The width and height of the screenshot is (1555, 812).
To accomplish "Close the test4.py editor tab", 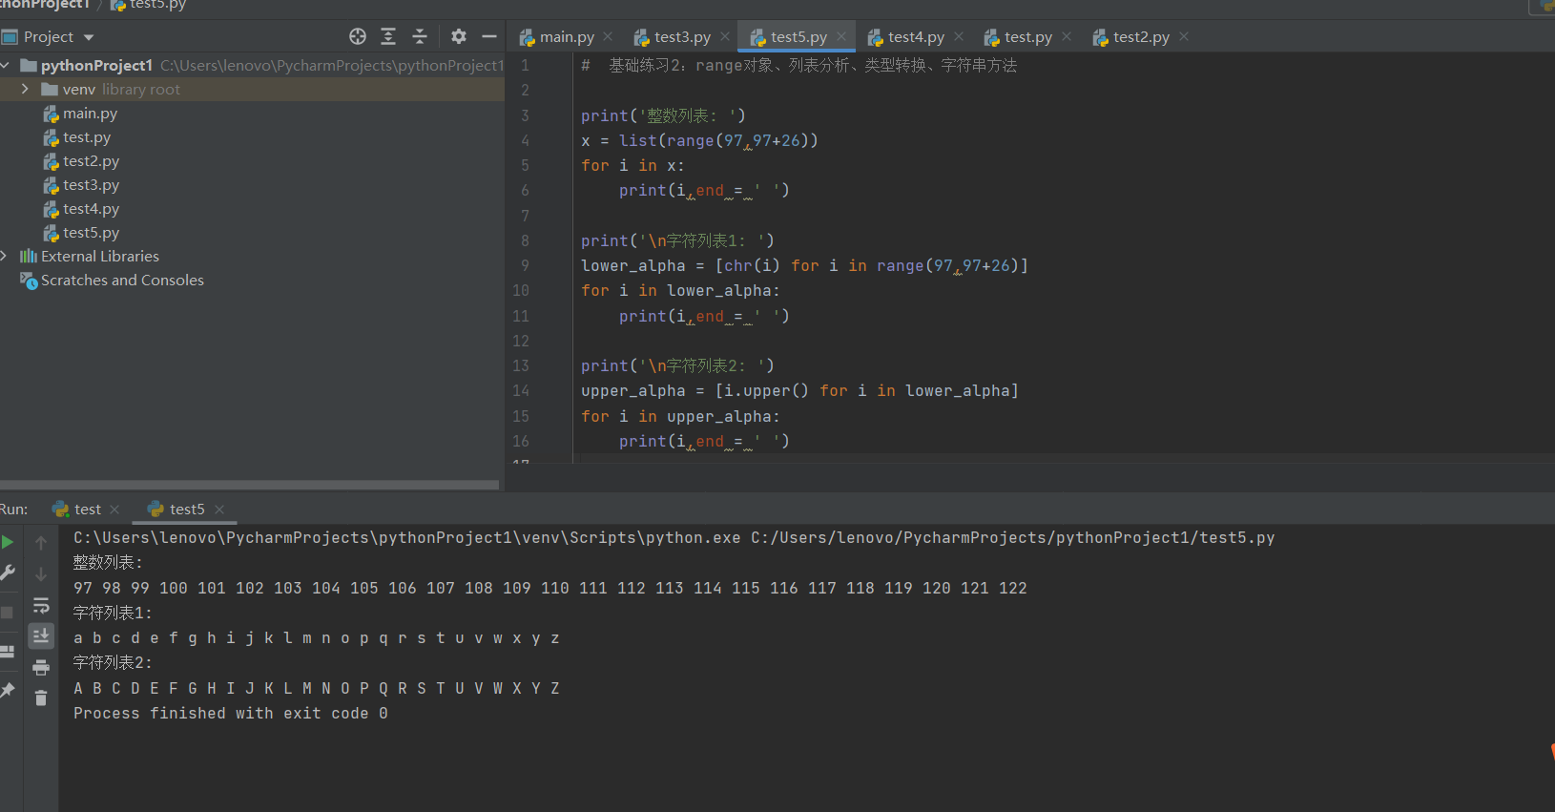I will pyautogui.click(x=959, y=37).
